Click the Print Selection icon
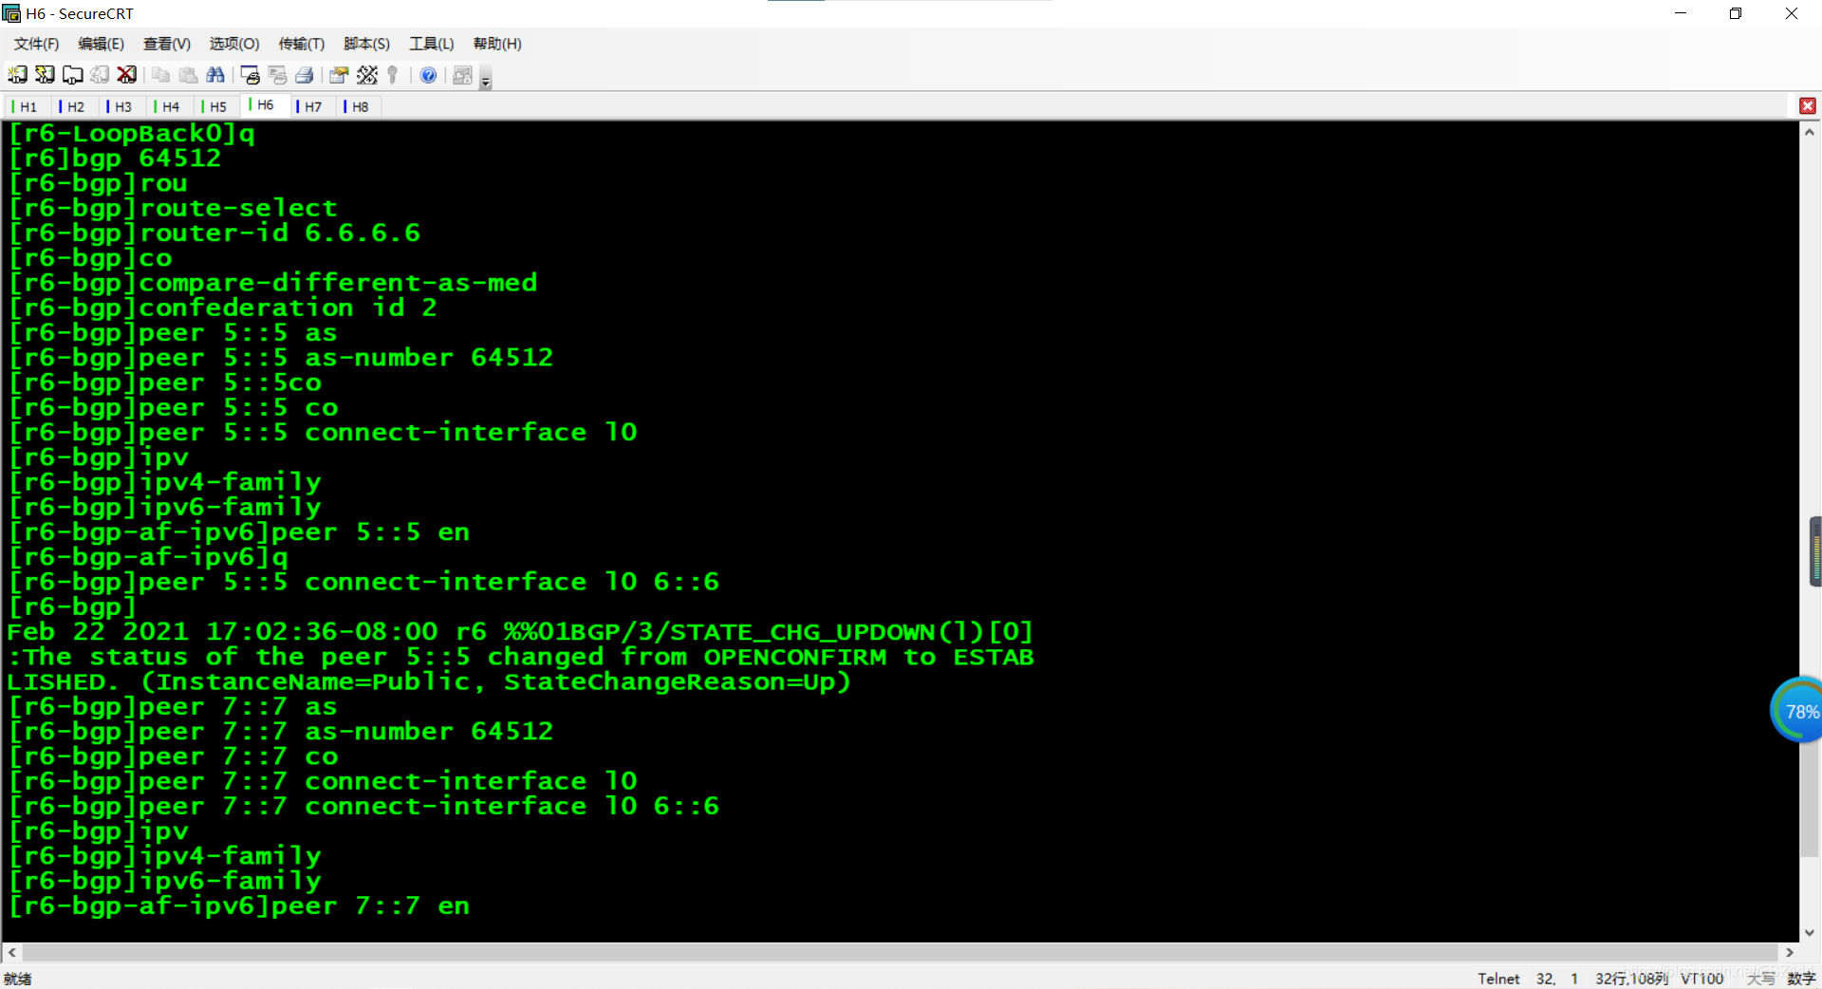The width and height of the screenshot is (1822, 989). 278,75
